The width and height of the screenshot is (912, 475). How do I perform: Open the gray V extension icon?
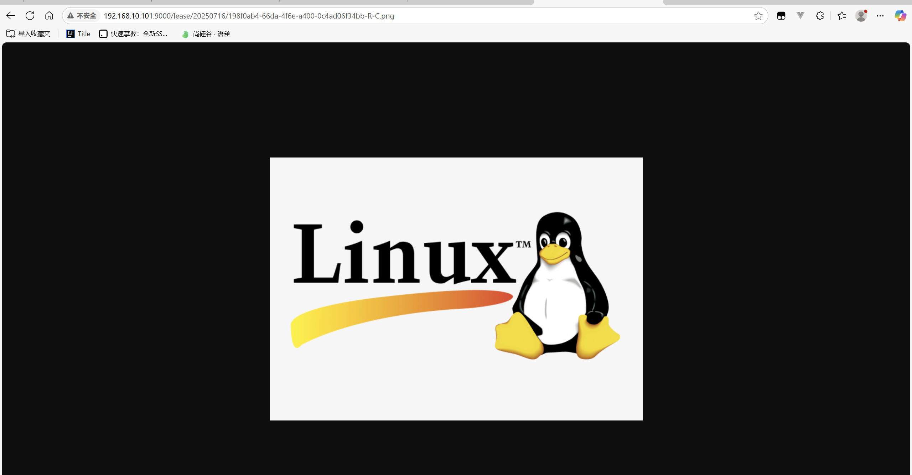[x=800, y=16]
